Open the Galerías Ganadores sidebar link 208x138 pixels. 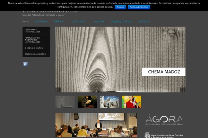click(x=36, y=54)
